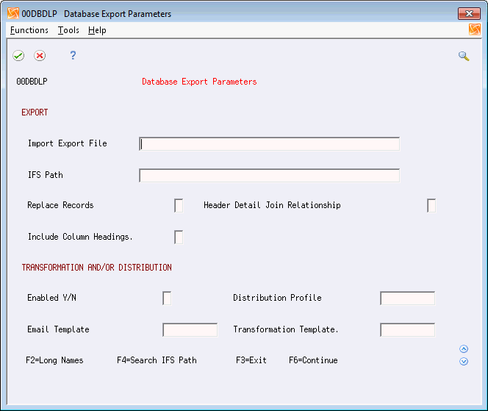The height and width of the screenshot is (411, 488).
Task: Select Header Detail Join Relationship box
Action: tap(431, 206)
